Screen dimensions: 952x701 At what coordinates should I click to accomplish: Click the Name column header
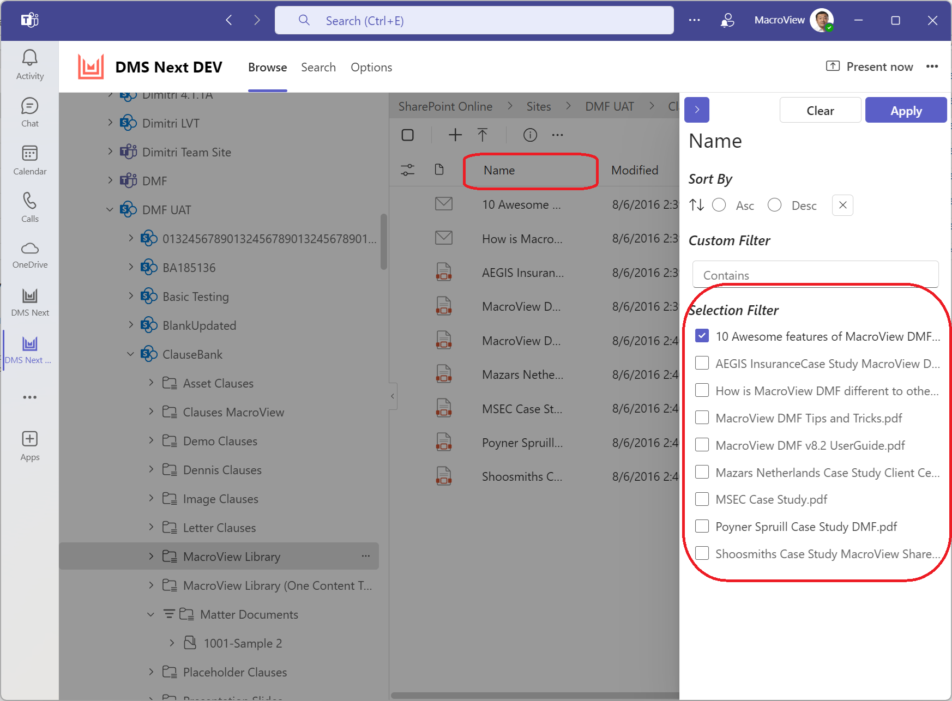[x=499, y=170]
